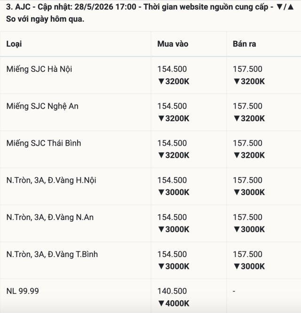The image size is (301, 313).
Task: Select the Miếng SJC Nghệ An row label
Action: [42, 106]
